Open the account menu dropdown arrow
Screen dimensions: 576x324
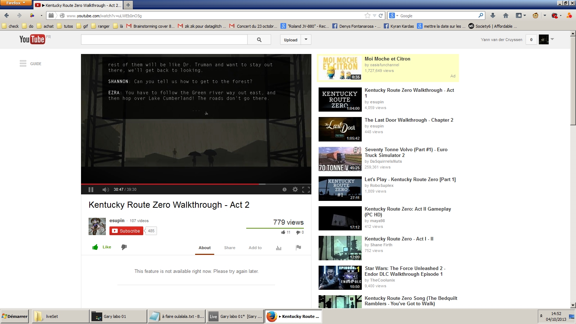[552, 39]
